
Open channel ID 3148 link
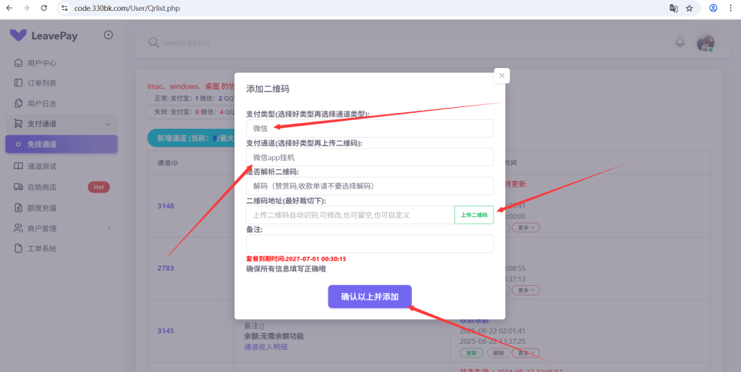[x=166, y=206]
